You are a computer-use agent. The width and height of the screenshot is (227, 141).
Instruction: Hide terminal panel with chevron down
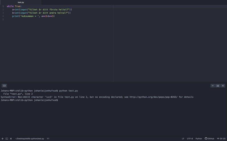pos(213,86)
